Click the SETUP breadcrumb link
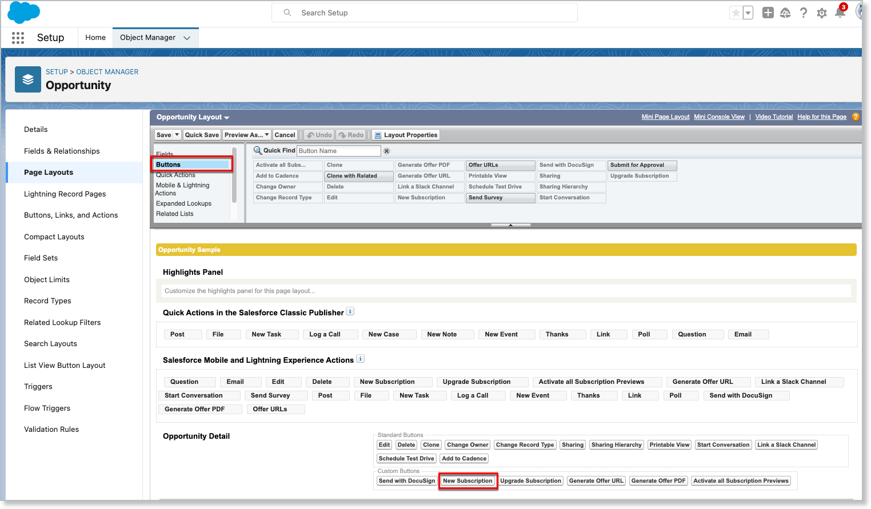Image resolution: width=871 pixels, height=509 pixels. point(57,72)
